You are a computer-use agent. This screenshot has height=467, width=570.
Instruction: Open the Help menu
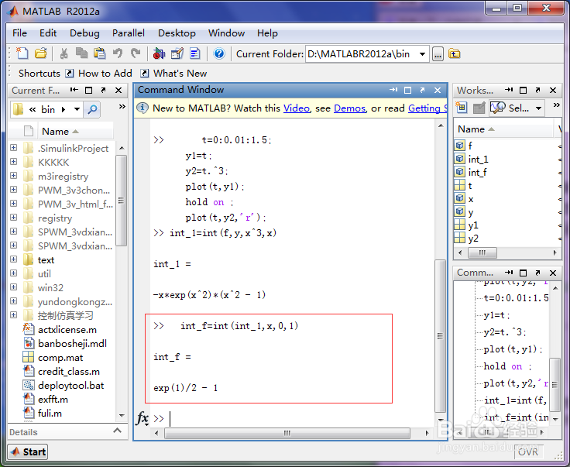(x=267, y=33)
